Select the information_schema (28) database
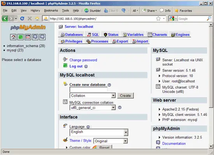Image resolution: width=214 pixels, height=155 pixels. (26, 46)
